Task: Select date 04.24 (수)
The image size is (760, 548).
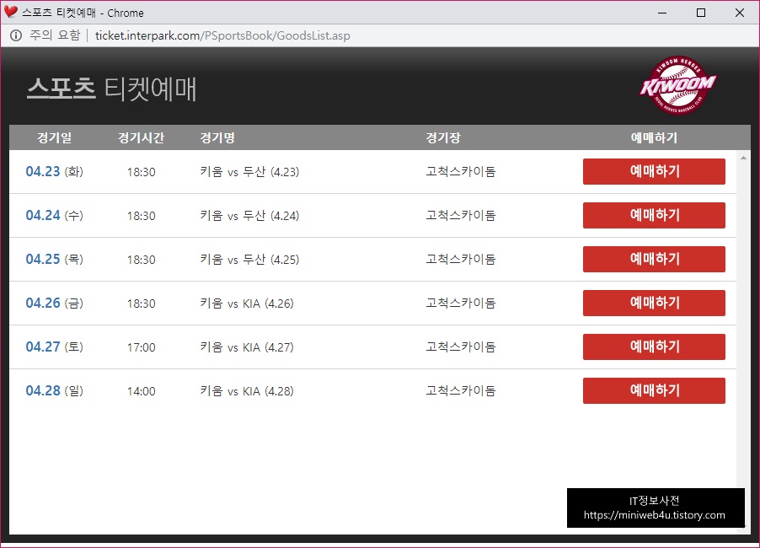Action: [54, 215]
